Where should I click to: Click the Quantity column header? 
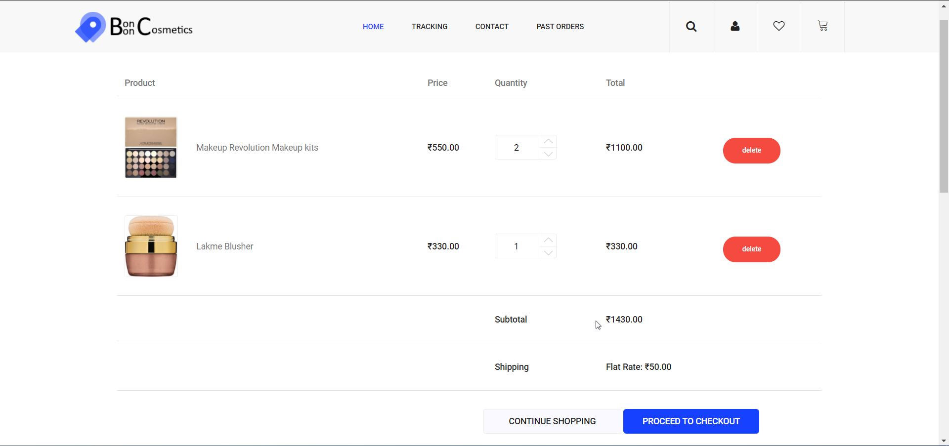pos(511,83)
